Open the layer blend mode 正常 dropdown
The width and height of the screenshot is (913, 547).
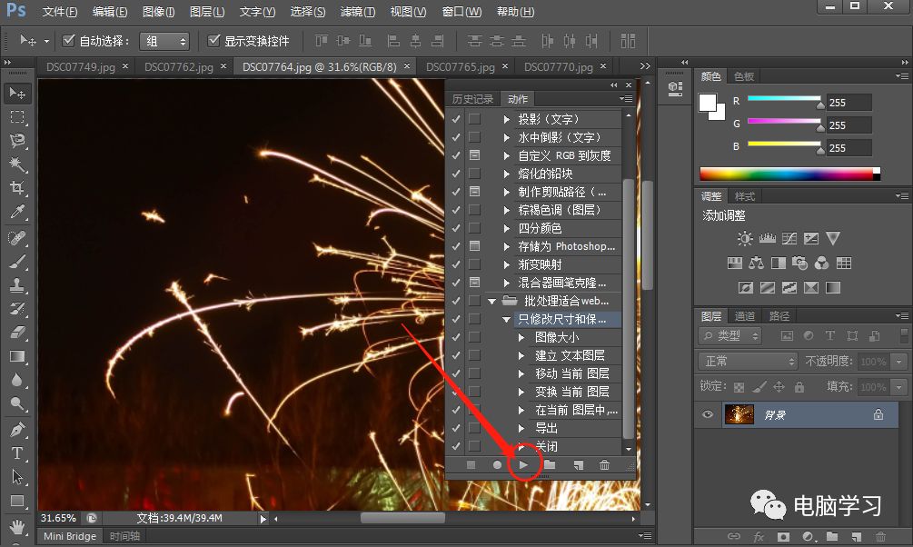point(748,361)
